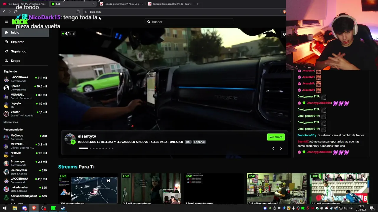Open the 1,9 mil espectadores stream thumbnail
The height and width of the screenshot is (212, 378).
pos(214,188)
